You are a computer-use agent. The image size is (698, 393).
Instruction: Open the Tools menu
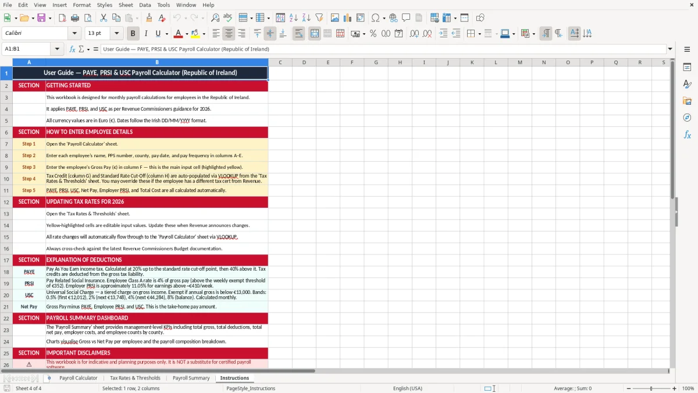click(163, 5)
